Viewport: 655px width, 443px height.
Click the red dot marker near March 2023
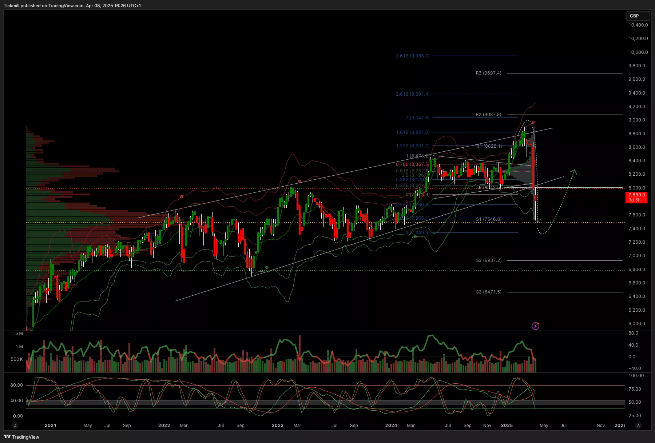(299, 181)
